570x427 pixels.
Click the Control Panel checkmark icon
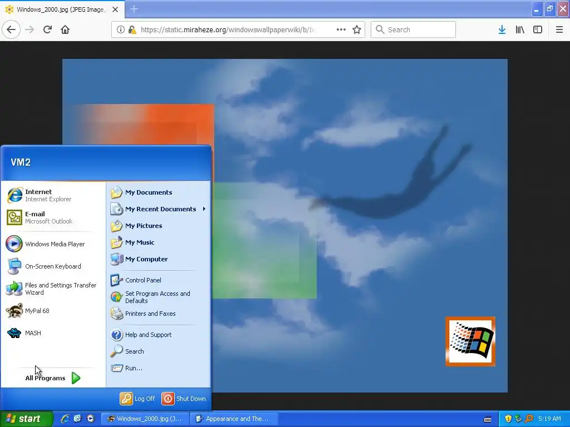pyautogui.click(x=116, y=280)
